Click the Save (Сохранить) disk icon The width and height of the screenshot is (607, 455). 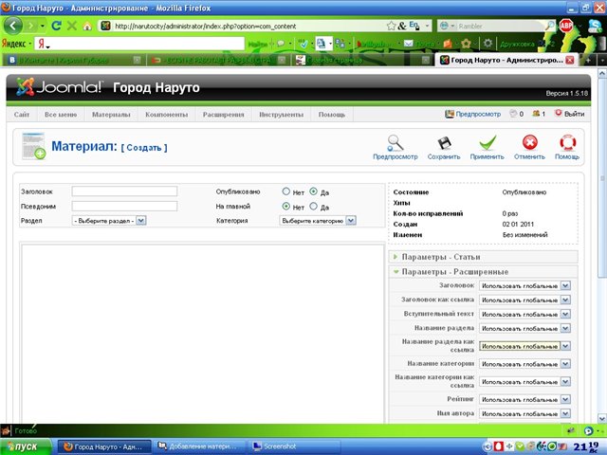pyautogui.click(x=443, y=142)
